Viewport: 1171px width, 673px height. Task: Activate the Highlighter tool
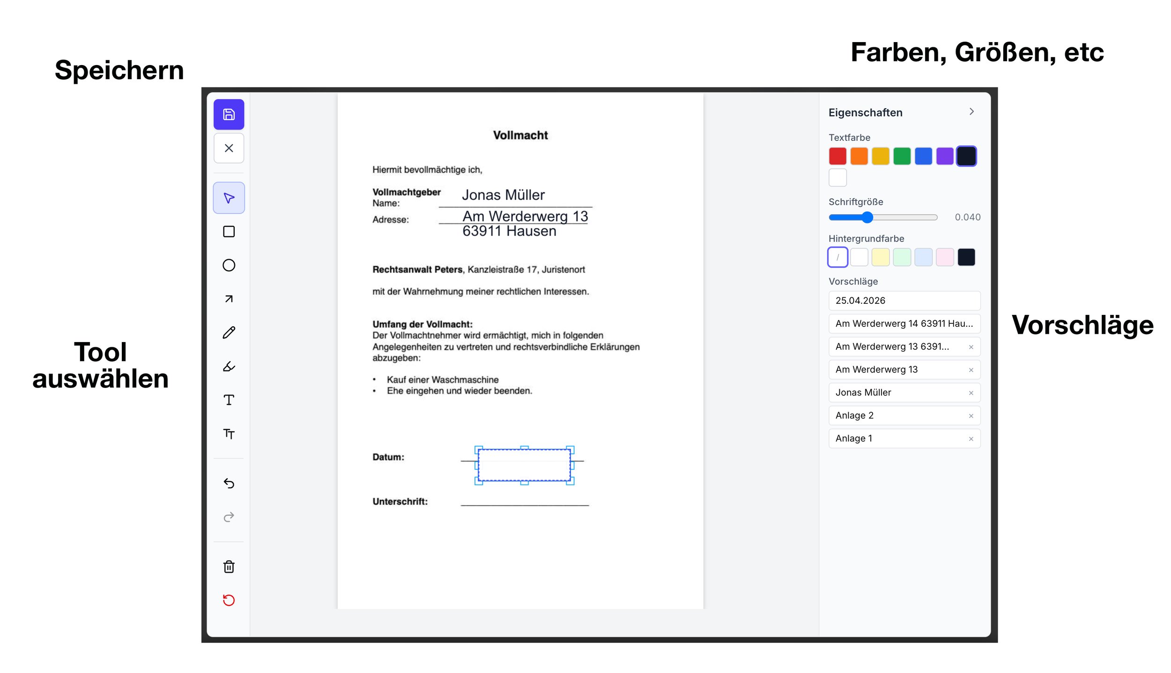pos(229,366)
